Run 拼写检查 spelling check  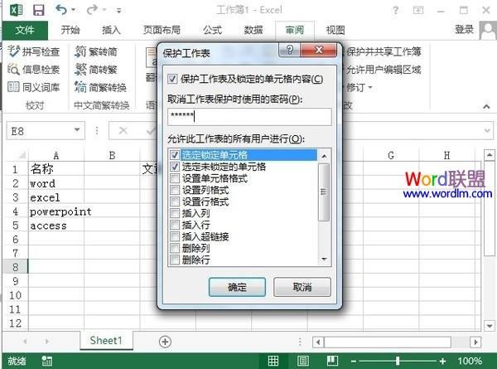tap(34, 51)
